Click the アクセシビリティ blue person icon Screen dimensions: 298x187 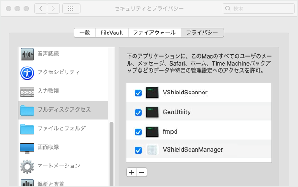click(x=27, y=73)
